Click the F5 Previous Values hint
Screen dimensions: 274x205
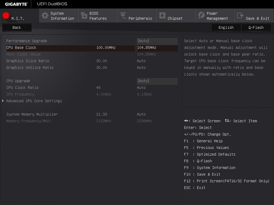(206, 148)
